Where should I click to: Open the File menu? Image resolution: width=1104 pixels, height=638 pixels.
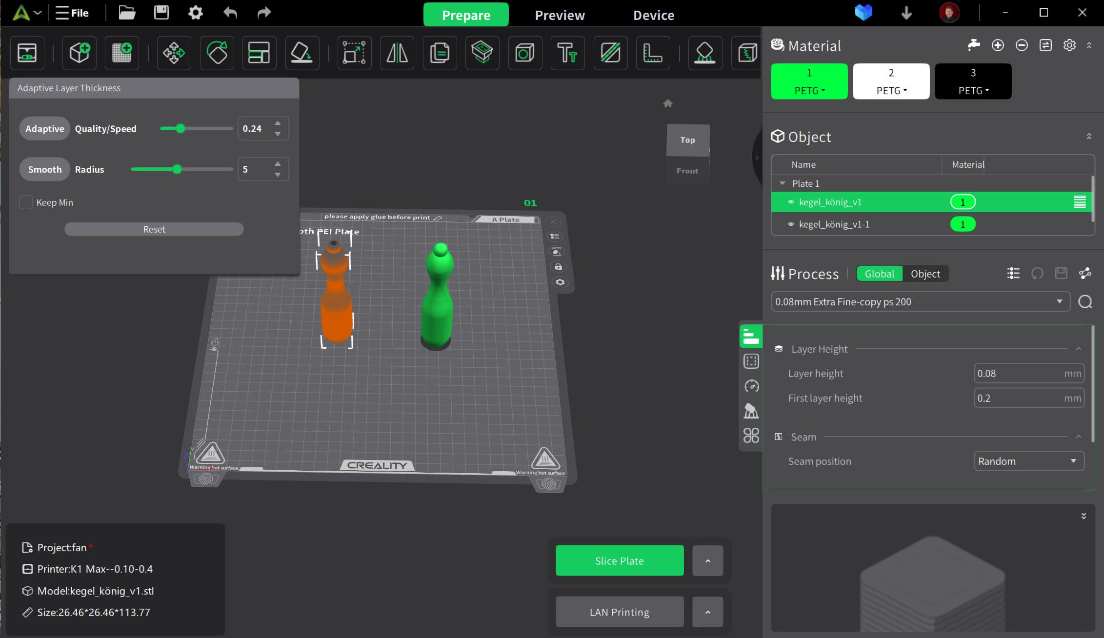(x=72, y=13)
